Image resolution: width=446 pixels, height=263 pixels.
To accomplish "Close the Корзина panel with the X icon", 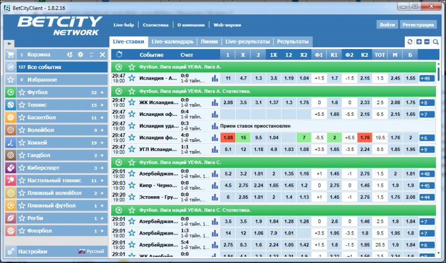I will (x=103, y=55).
